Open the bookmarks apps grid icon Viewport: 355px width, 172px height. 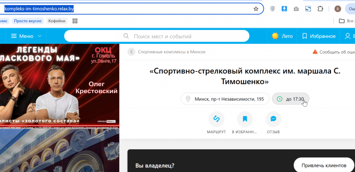tap(75, 21)
